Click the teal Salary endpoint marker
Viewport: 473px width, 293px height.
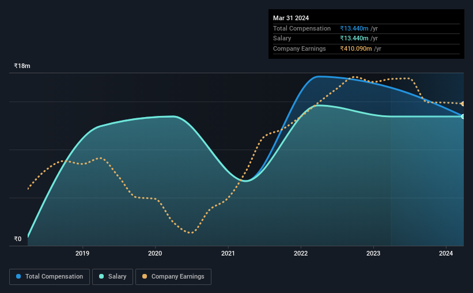click(463, 117)
